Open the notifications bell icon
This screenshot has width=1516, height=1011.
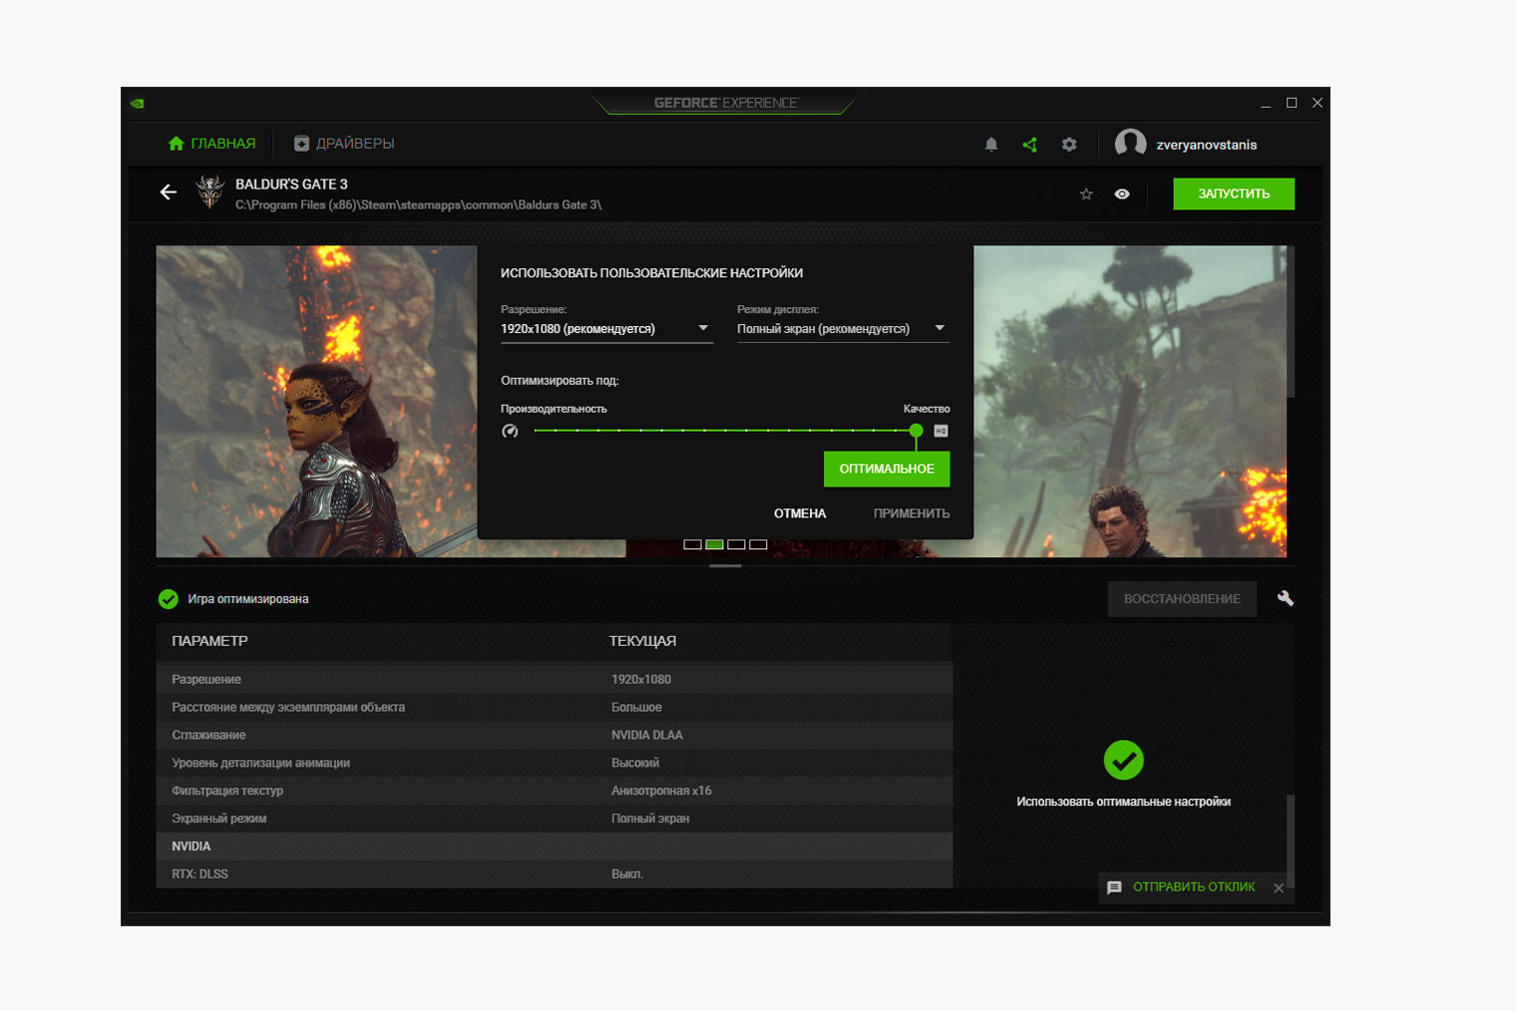(991, 145)
